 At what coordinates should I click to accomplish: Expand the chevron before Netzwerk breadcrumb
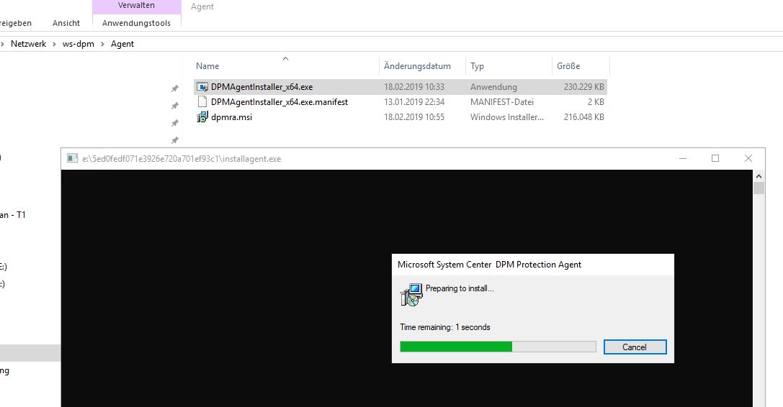(x=2, y=44)
